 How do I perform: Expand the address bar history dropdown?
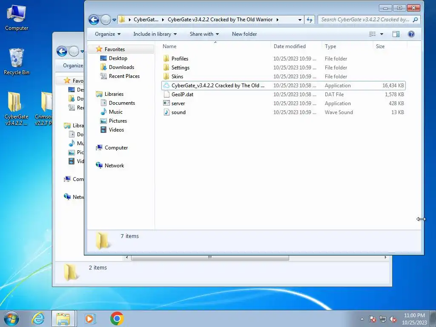[300, 20]
